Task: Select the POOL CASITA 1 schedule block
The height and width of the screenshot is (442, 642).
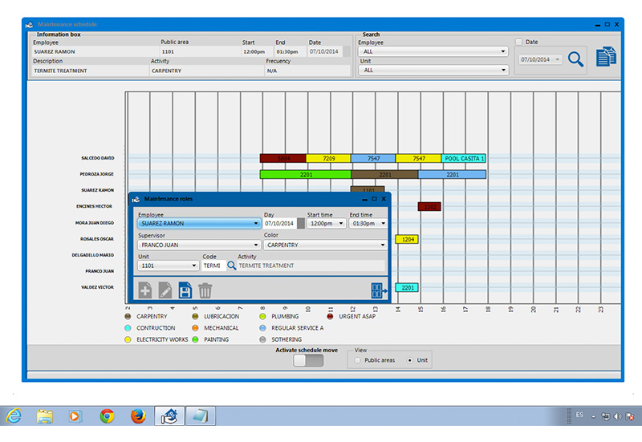Action: (x=464, y=159)
